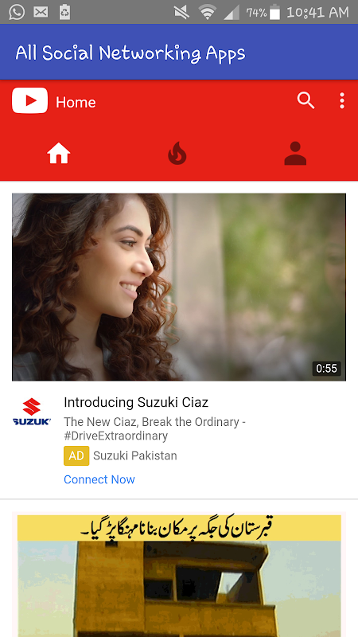Open the three-dot overflow menu

[x=342, y=100]
